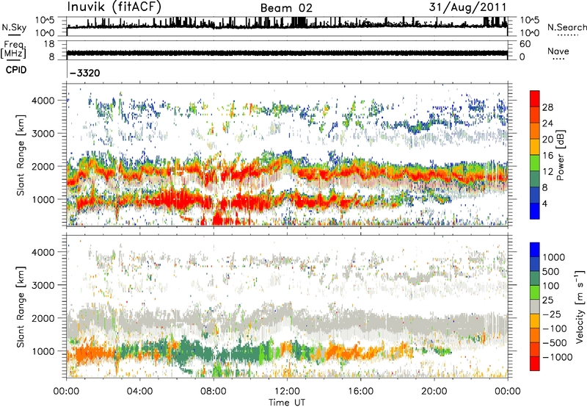Click the "N.Search" legend label
Screen dimensions: 587x407
click(566, 27)
